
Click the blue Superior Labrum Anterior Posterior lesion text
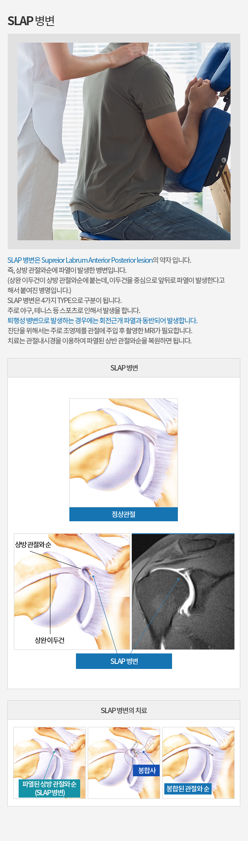click(x=97, y=260)
